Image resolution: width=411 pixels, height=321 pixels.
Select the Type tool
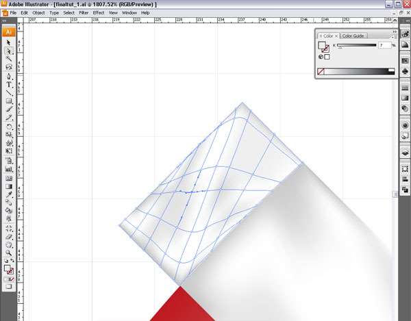pos(9,85)
